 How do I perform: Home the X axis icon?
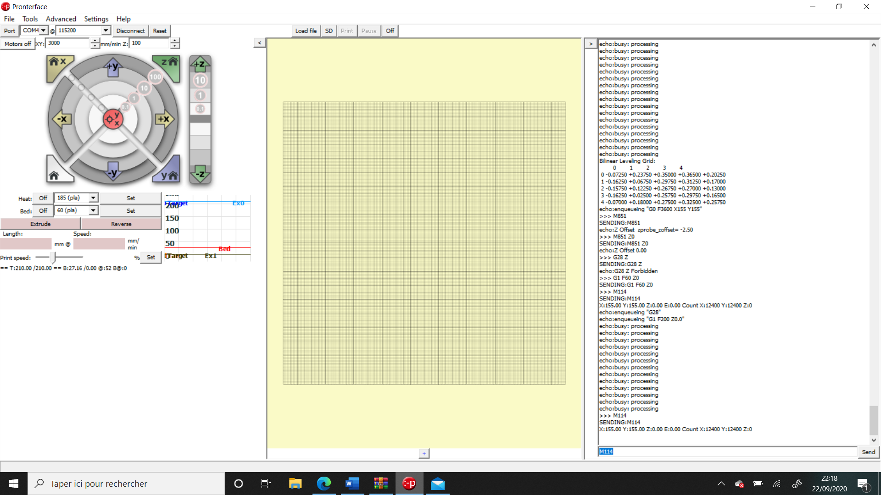point(57,64)
